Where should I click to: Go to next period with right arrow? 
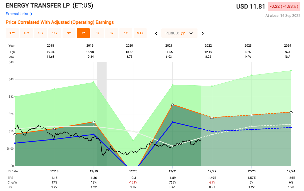[x=203, y=33]
